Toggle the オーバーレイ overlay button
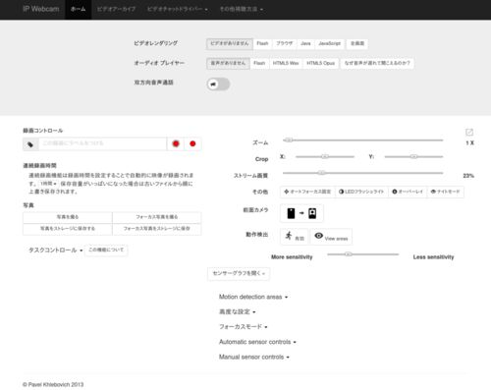The width and height of the screenshot is (491, 390). [408, 192]
